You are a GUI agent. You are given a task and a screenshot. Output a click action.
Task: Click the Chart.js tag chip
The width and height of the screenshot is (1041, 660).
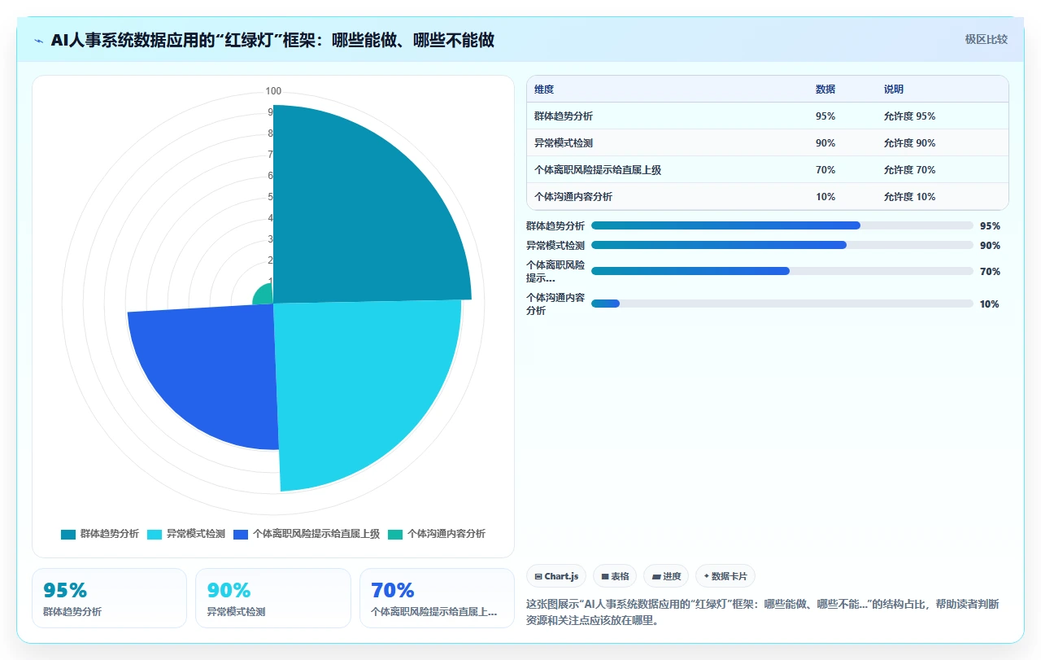556,576
